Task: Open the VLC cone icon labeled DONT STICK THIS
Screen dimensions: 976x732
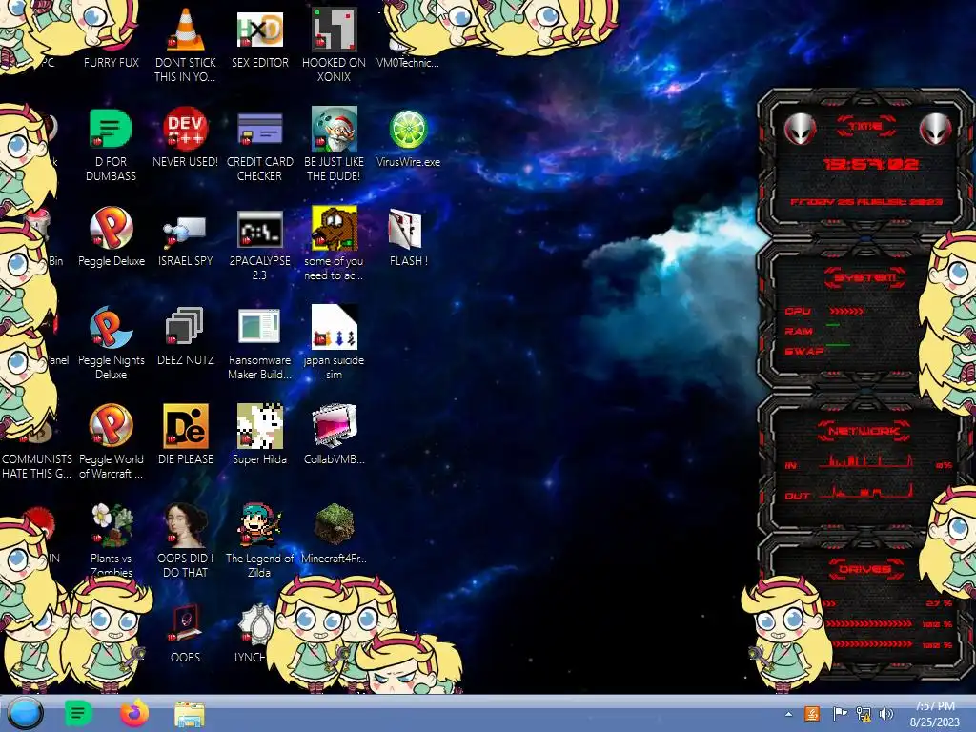Action: click(186, 31)
